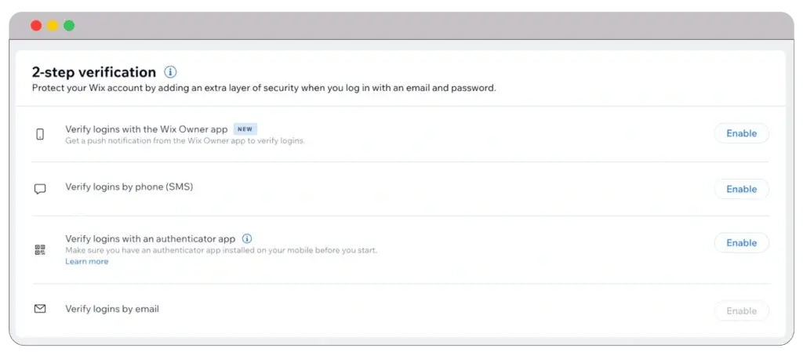Image resolution: width=803 pixels, height=359 pixels.
Task: Click the info icon beside 2-step verification heading
Action: 171,72
